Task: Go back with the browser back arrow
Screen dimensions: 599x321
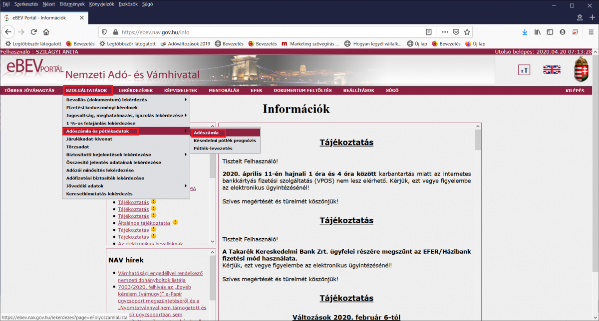Action: pyautogui.click(x=8, y=31)
